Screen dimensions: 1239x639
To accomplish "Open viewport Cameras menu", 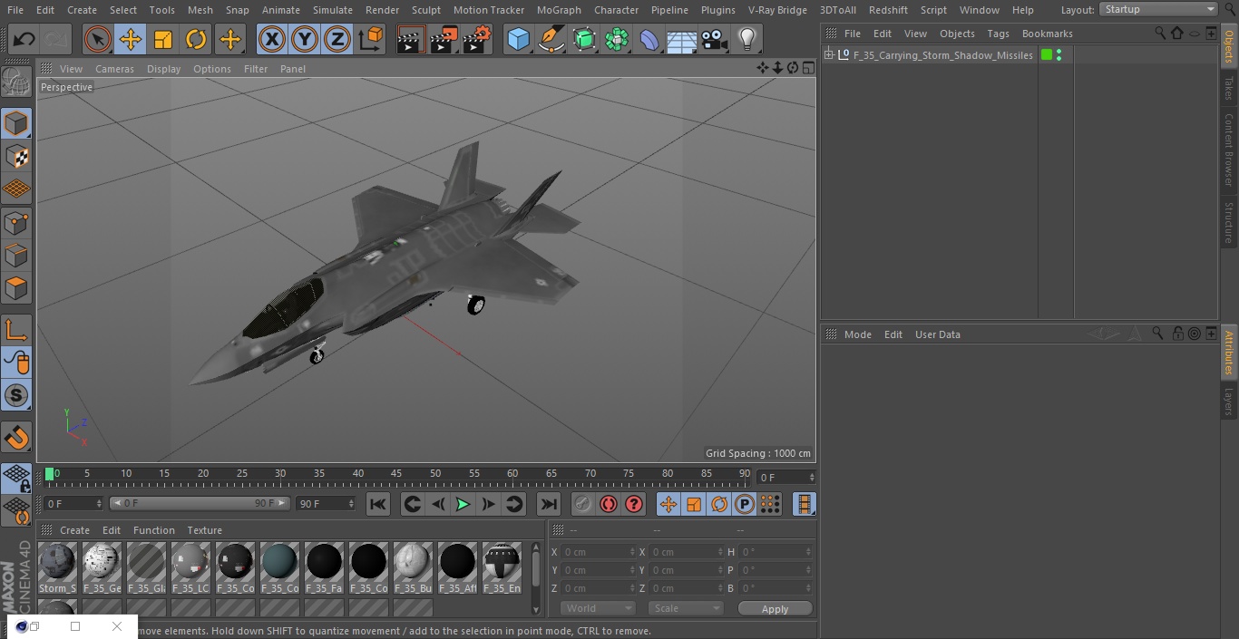I will coord(114,69).
